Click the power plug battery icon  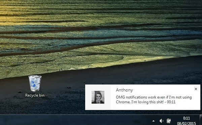click(x=169, y=121)
